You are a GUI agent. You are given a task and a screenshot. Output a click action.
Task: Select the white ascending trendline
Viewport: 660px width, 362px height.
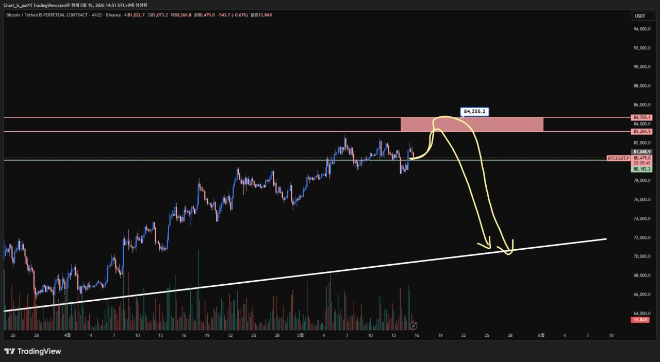(x=304, y=275)
